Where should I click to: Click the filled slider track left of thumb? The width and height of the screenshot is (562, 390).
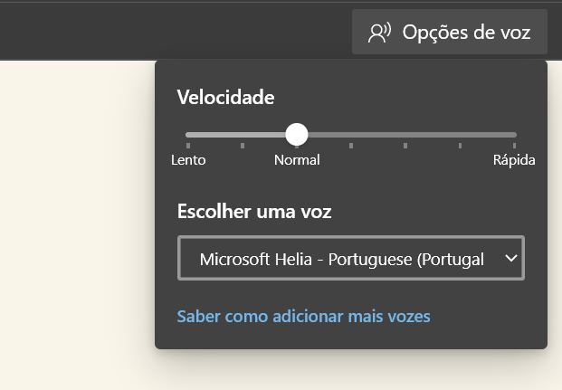pyautogui.click(x=235, y=135)
